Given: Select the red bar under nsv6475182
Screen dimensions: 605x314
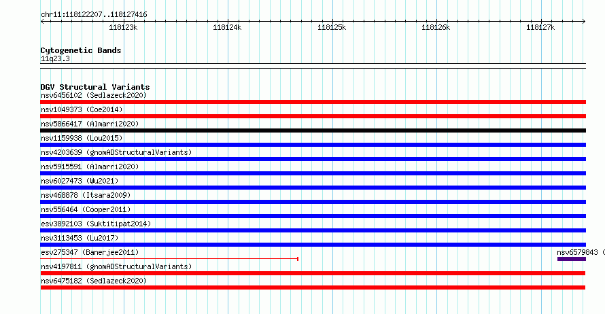Looking at the screenshot, I should point(313,287).
